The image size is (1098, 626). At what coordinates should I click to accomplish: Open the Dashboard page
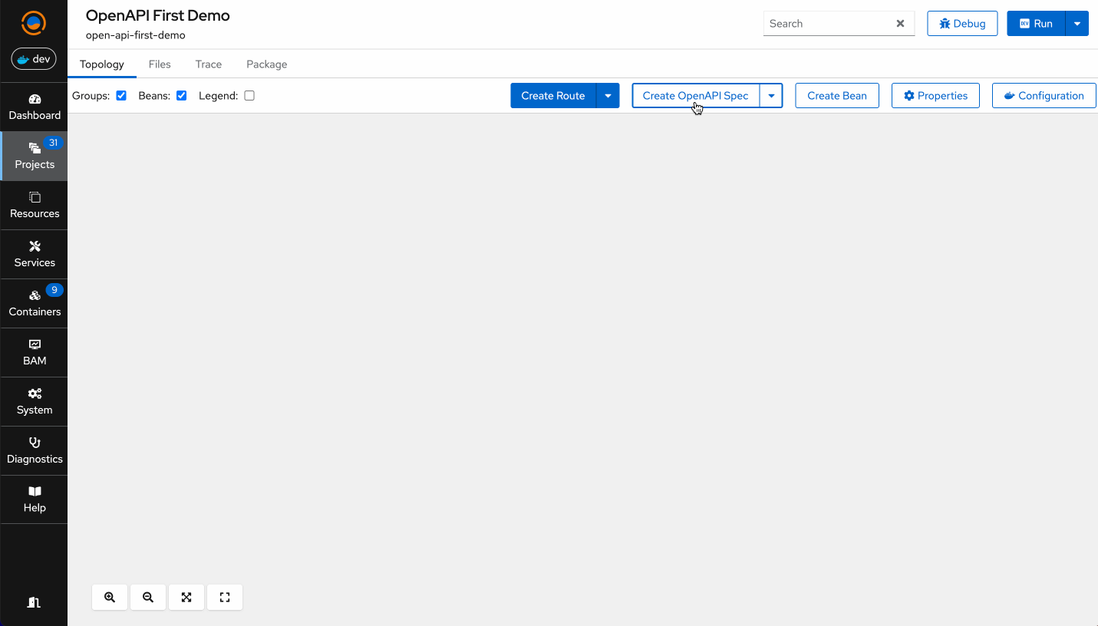coord(35,107)
